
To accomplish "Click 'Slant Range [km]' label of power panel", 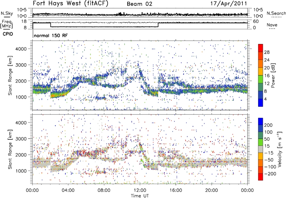I will (10, 75).
